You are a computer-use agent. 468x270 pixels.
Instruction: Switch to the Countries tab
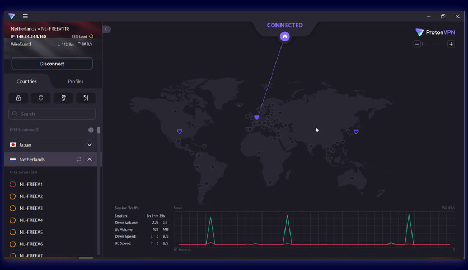coord(26,81)
